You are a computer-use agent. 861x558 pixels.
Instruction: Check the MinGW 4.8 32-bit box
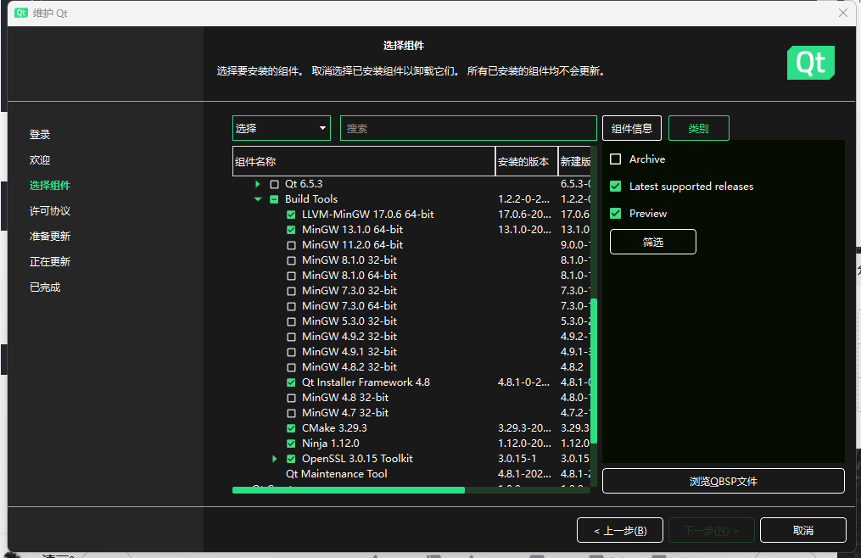coord(291,398)
